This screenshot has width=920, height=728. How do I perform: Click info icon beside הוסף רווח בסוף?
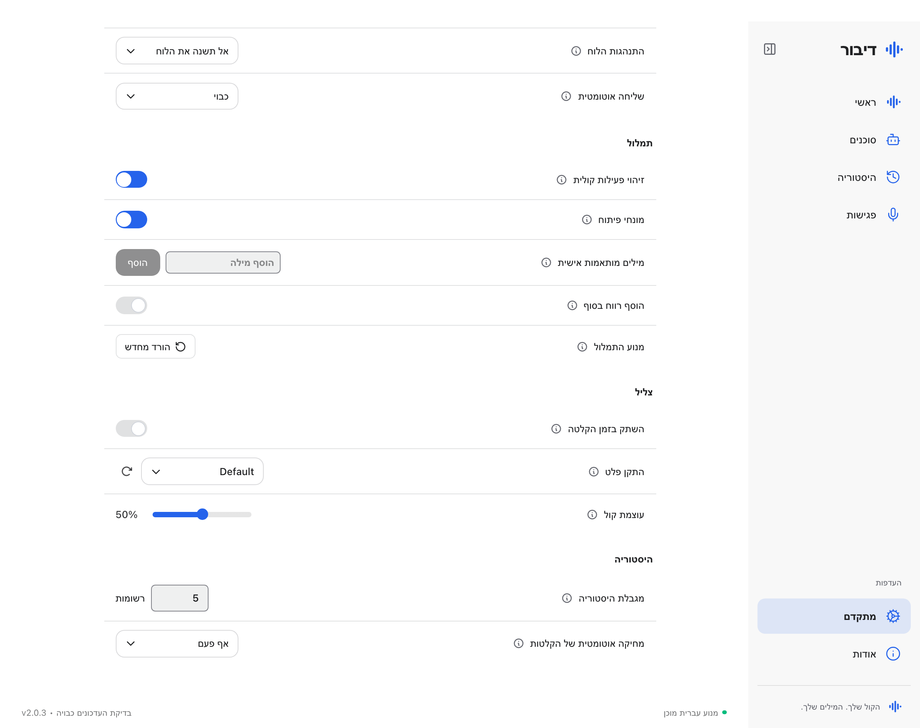coord(572,306)
